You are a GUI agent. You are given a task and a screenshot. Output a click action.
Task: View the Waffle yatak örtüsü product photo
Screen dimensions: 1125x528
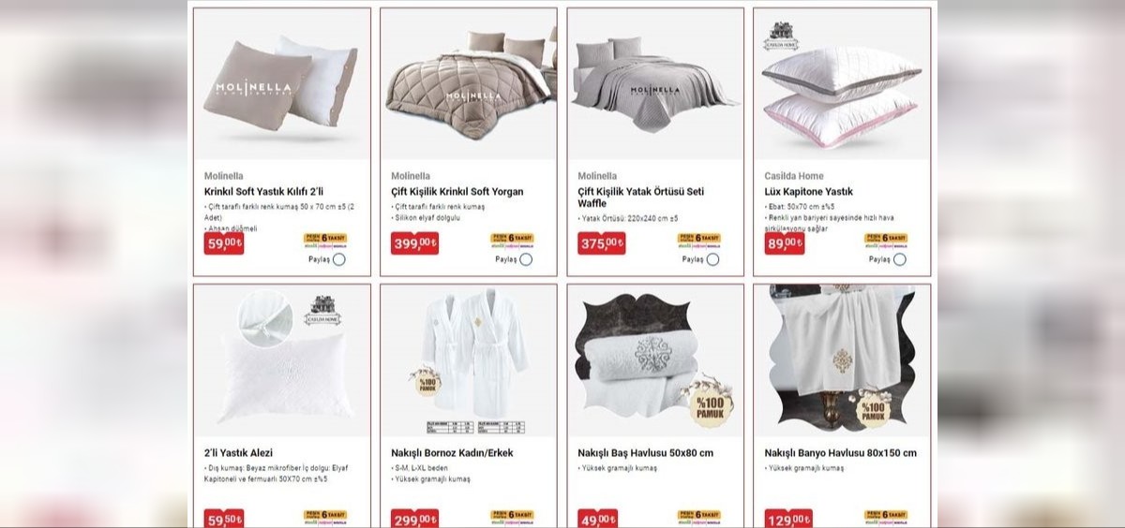655,84
